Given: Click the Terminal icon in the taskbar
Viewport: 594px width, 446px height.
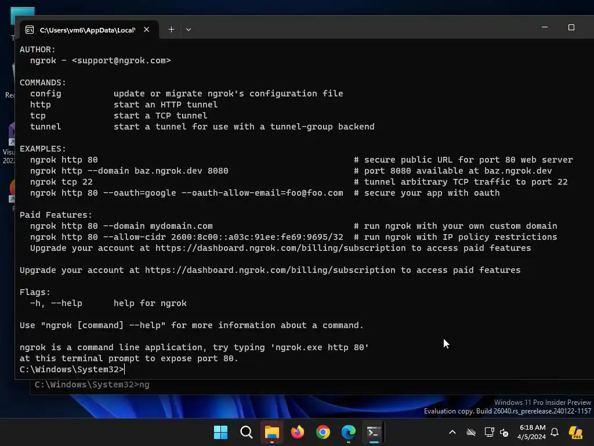Looking at the screenshot, I should (374, 432).
